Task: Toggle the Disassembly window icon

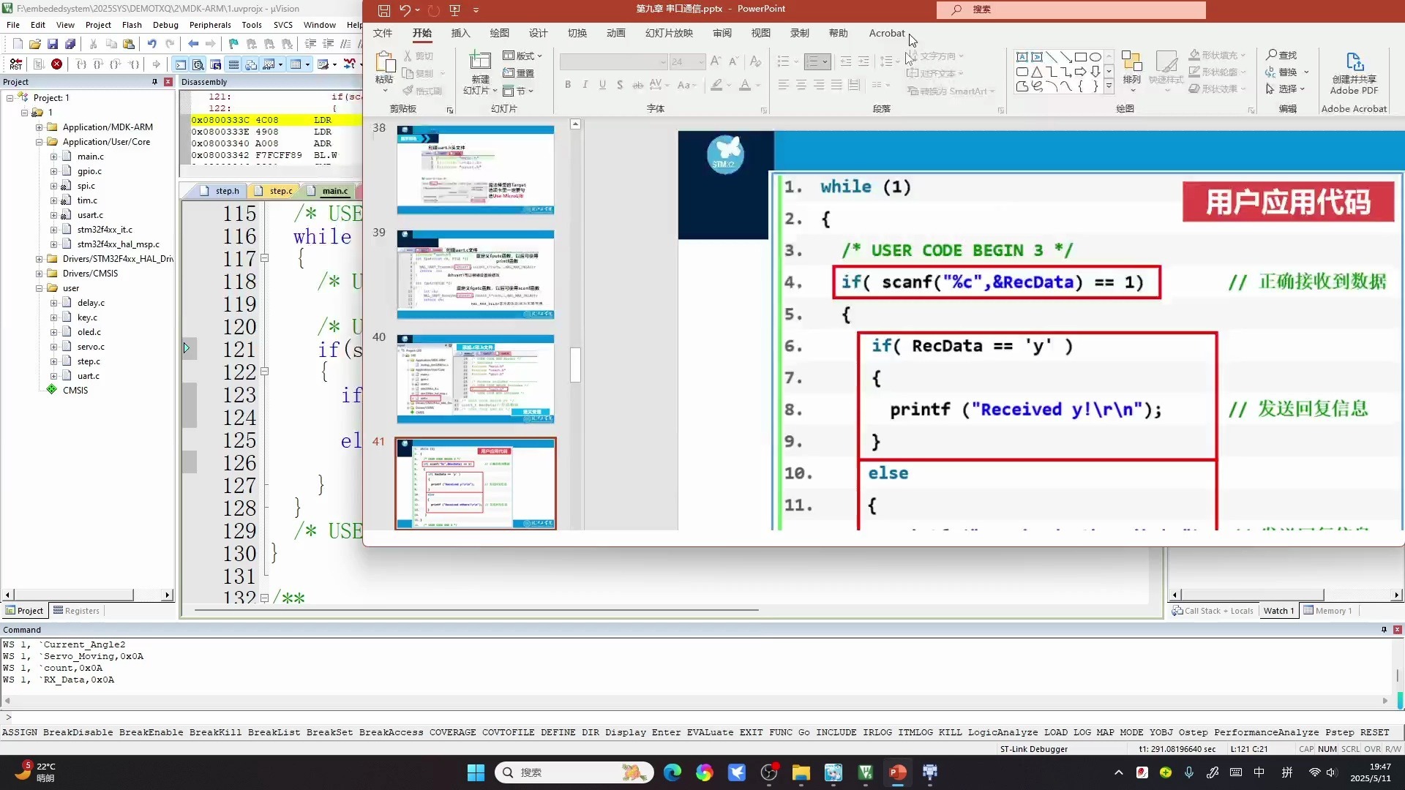Action: 198,64
